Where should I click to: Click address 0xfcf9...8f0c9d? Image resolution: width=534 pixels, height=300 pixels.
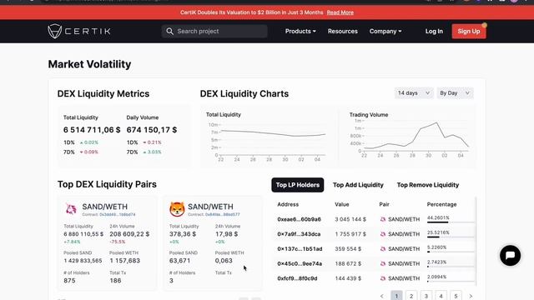coord(297,278)
